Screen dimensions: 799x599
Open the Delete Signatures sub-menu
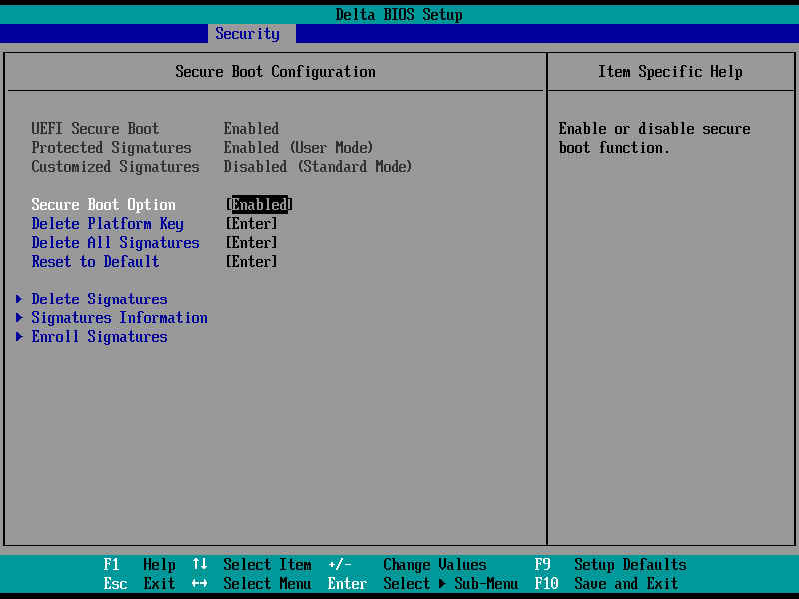[x=99, y=299]
